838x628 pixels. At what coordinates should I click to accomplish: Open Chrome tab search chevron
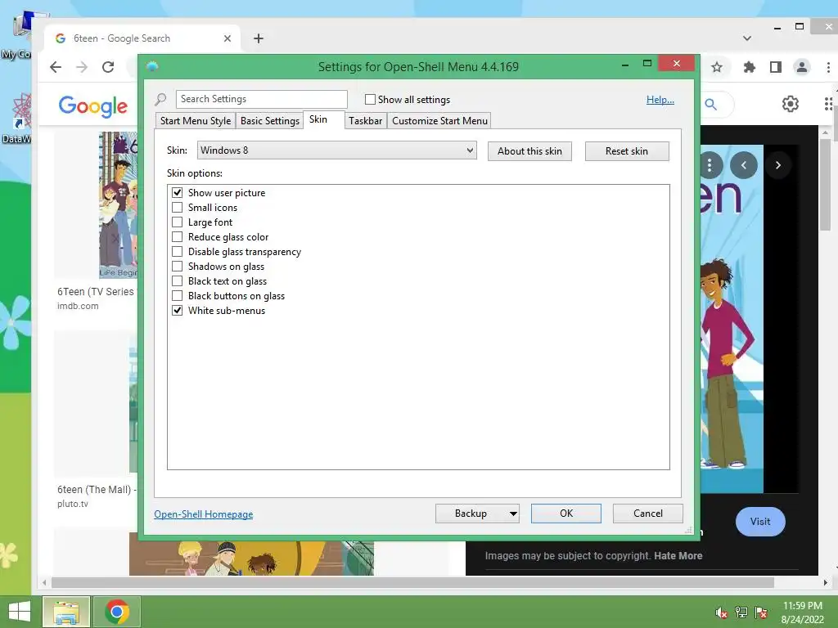[747, 38]
